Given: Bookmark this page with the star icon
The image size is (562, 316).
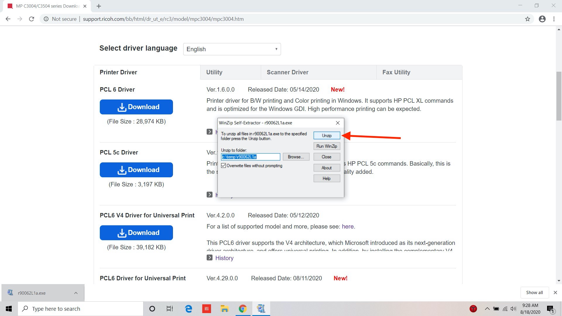Looking at the screenshot, I should (527, 19).
